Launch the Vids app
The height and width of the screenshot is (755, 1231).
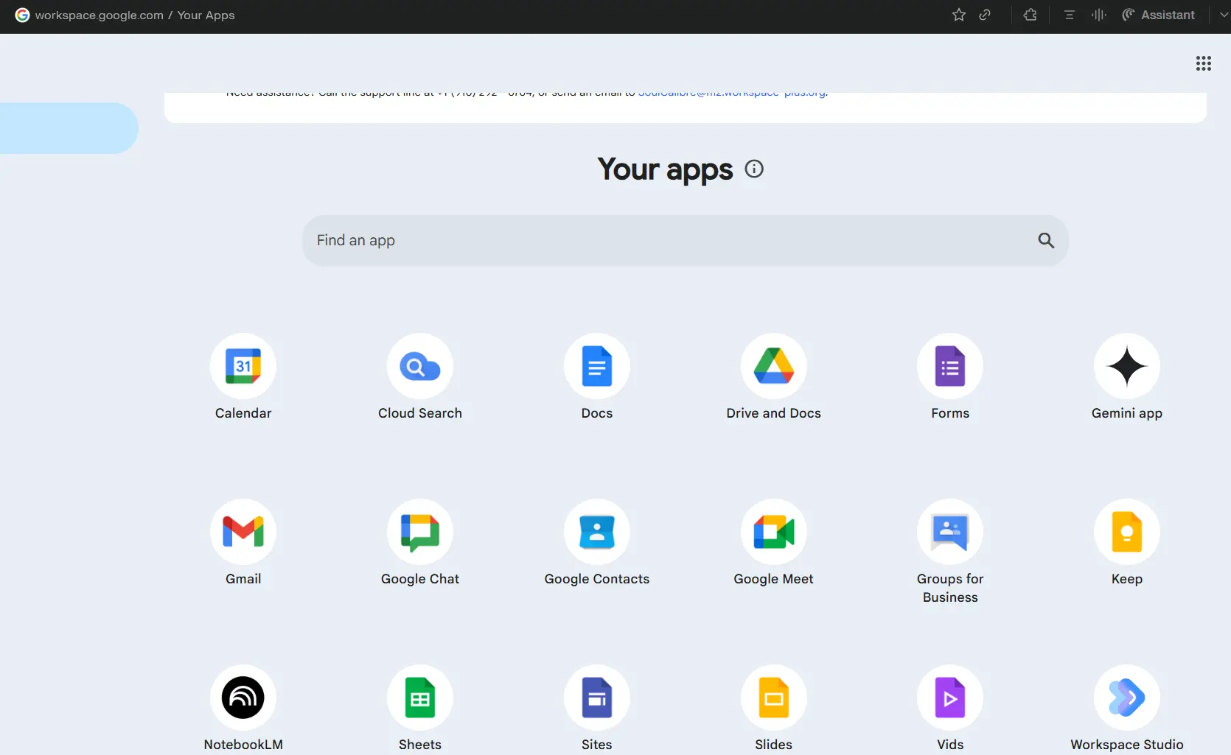point(950,698)
